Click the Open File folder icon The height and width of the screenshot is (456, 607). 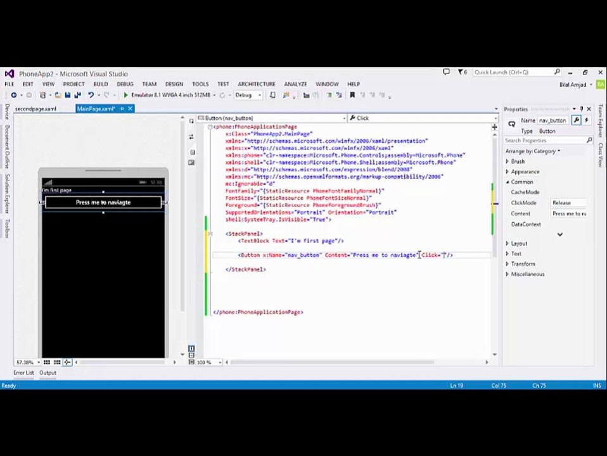click(58, 95)
